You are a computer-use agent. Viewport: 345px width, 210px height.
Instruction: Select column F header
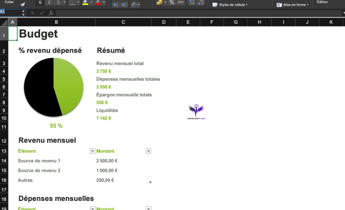click(x=212, y=22)
